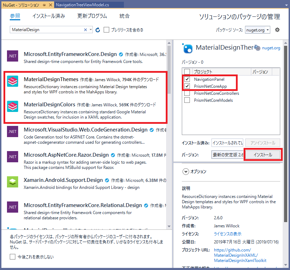
Task: Check the PrismNetCoreControllers project
Action: pos(187,93)
